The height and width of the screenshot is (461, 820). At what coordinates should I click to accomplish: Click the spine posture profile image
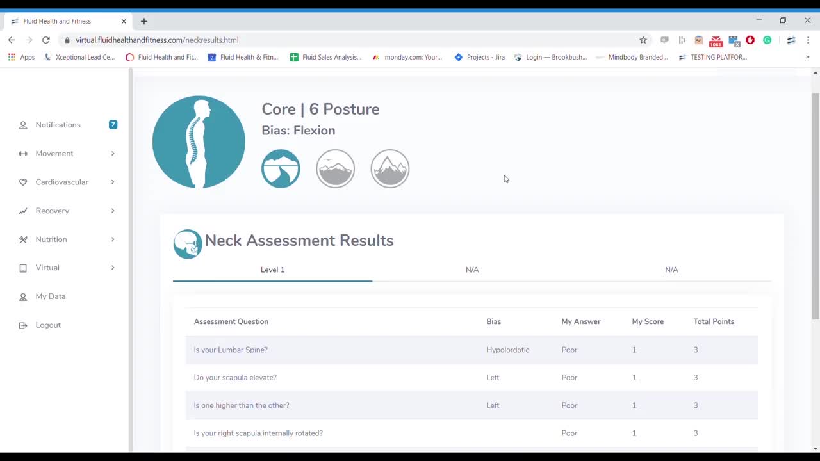199,142
